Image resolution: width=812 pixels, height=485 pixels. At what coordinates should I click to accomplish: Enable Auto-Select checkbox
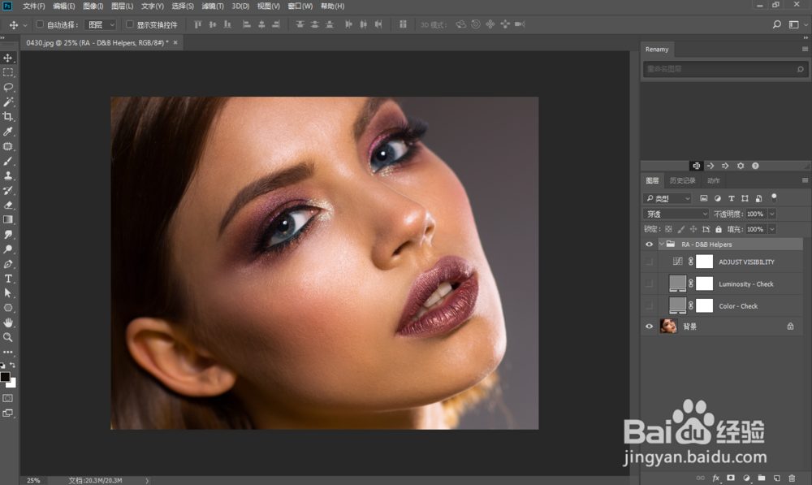tap(40, 24)
